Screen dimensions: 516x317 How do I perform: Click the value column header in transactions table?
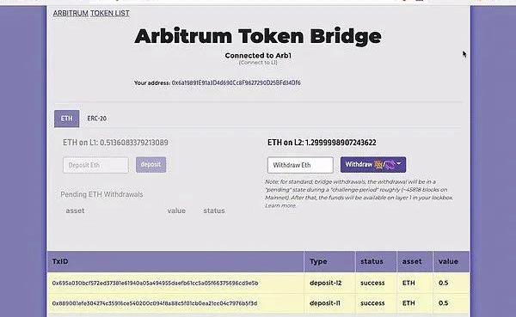pyautogui.click(x=448, y=261)
